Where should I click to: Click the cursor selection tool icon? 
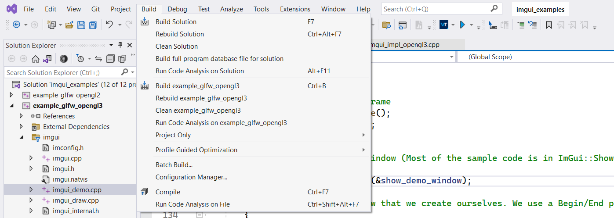pyautogui.click(x=492, y=25)
